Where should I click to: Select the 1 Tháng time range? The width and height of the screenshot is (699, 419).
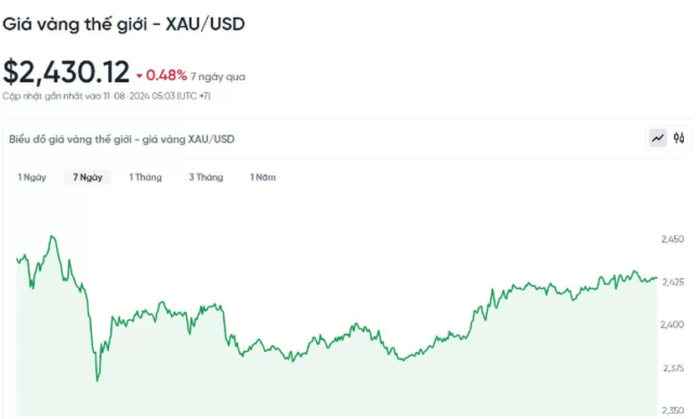click(x=145, y=178)
